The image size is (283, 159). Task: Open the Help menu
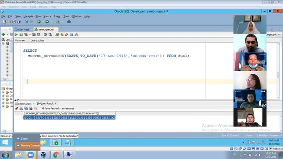tap(87, 16)
